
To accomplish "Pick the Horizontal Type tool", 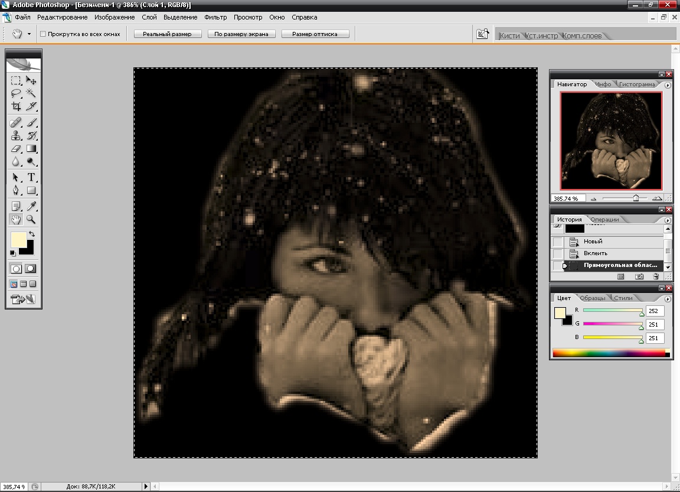I will [x=31, y=177].
